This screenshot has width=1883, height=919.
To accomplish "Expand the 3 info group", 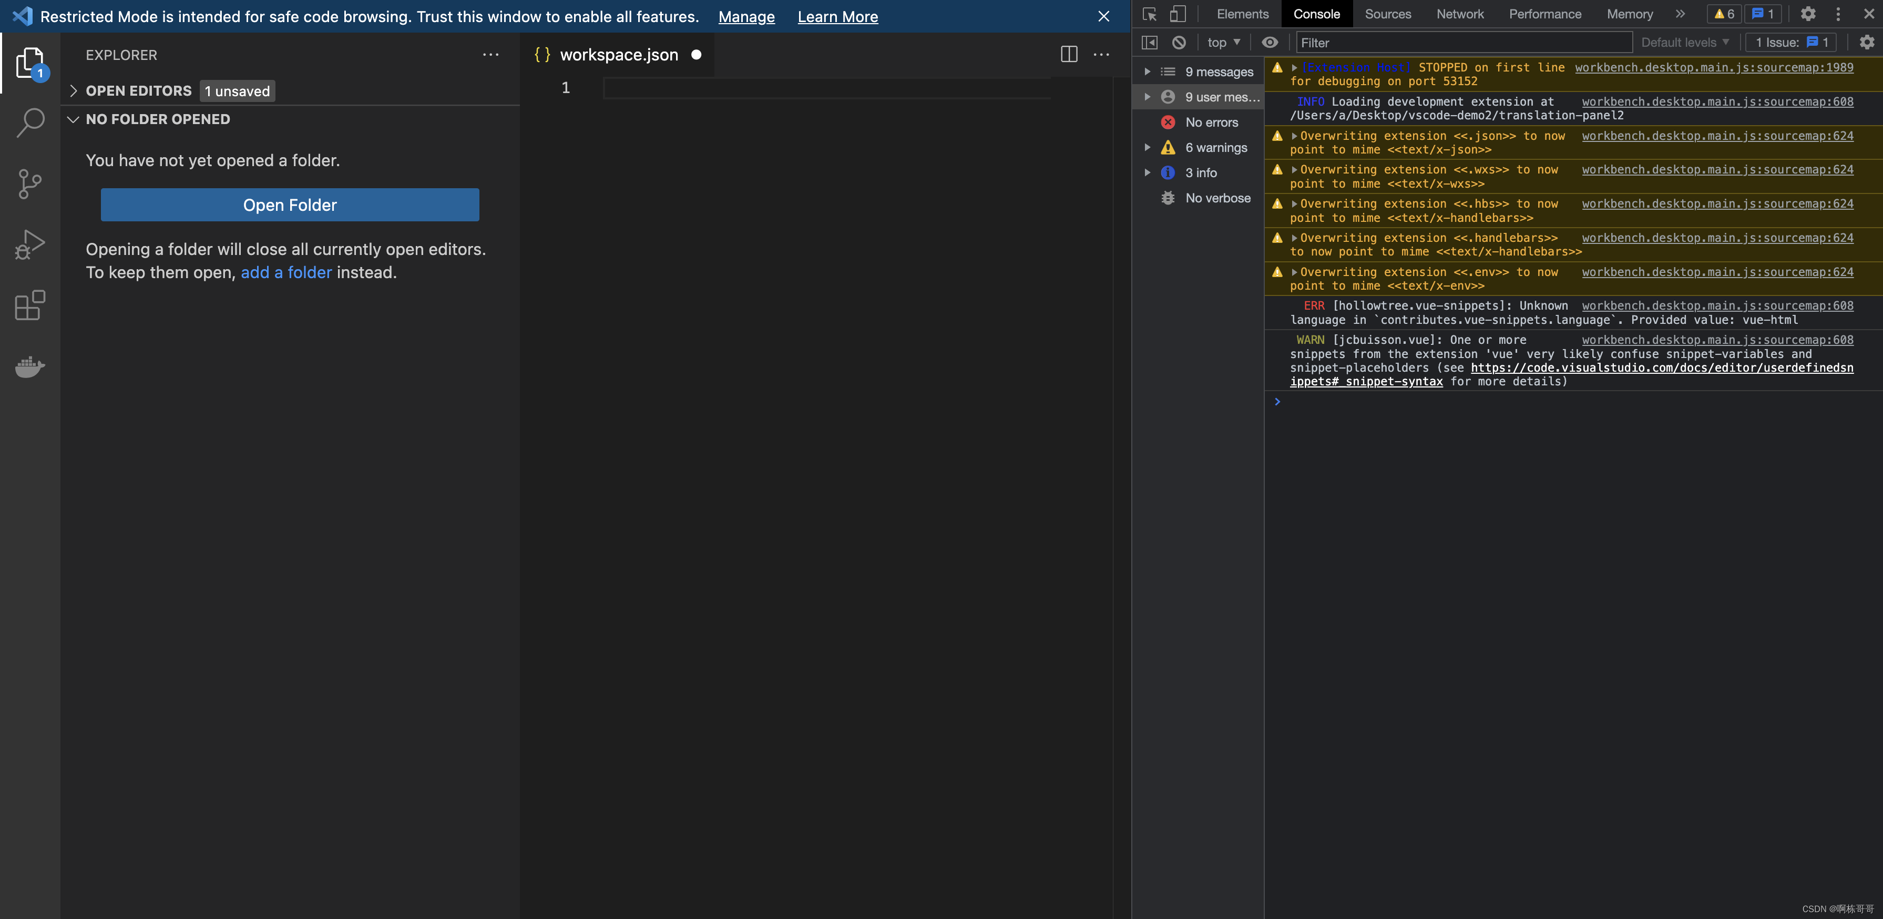I will (x=1147, y=172).
